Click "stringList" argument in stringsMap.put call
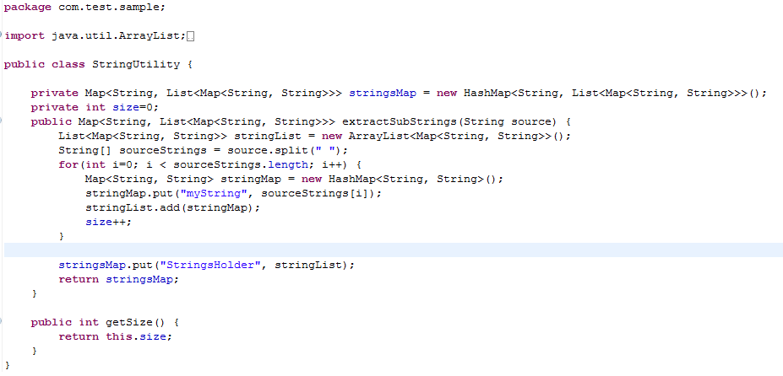The image size is (783, 376). [x=308, y=266]
